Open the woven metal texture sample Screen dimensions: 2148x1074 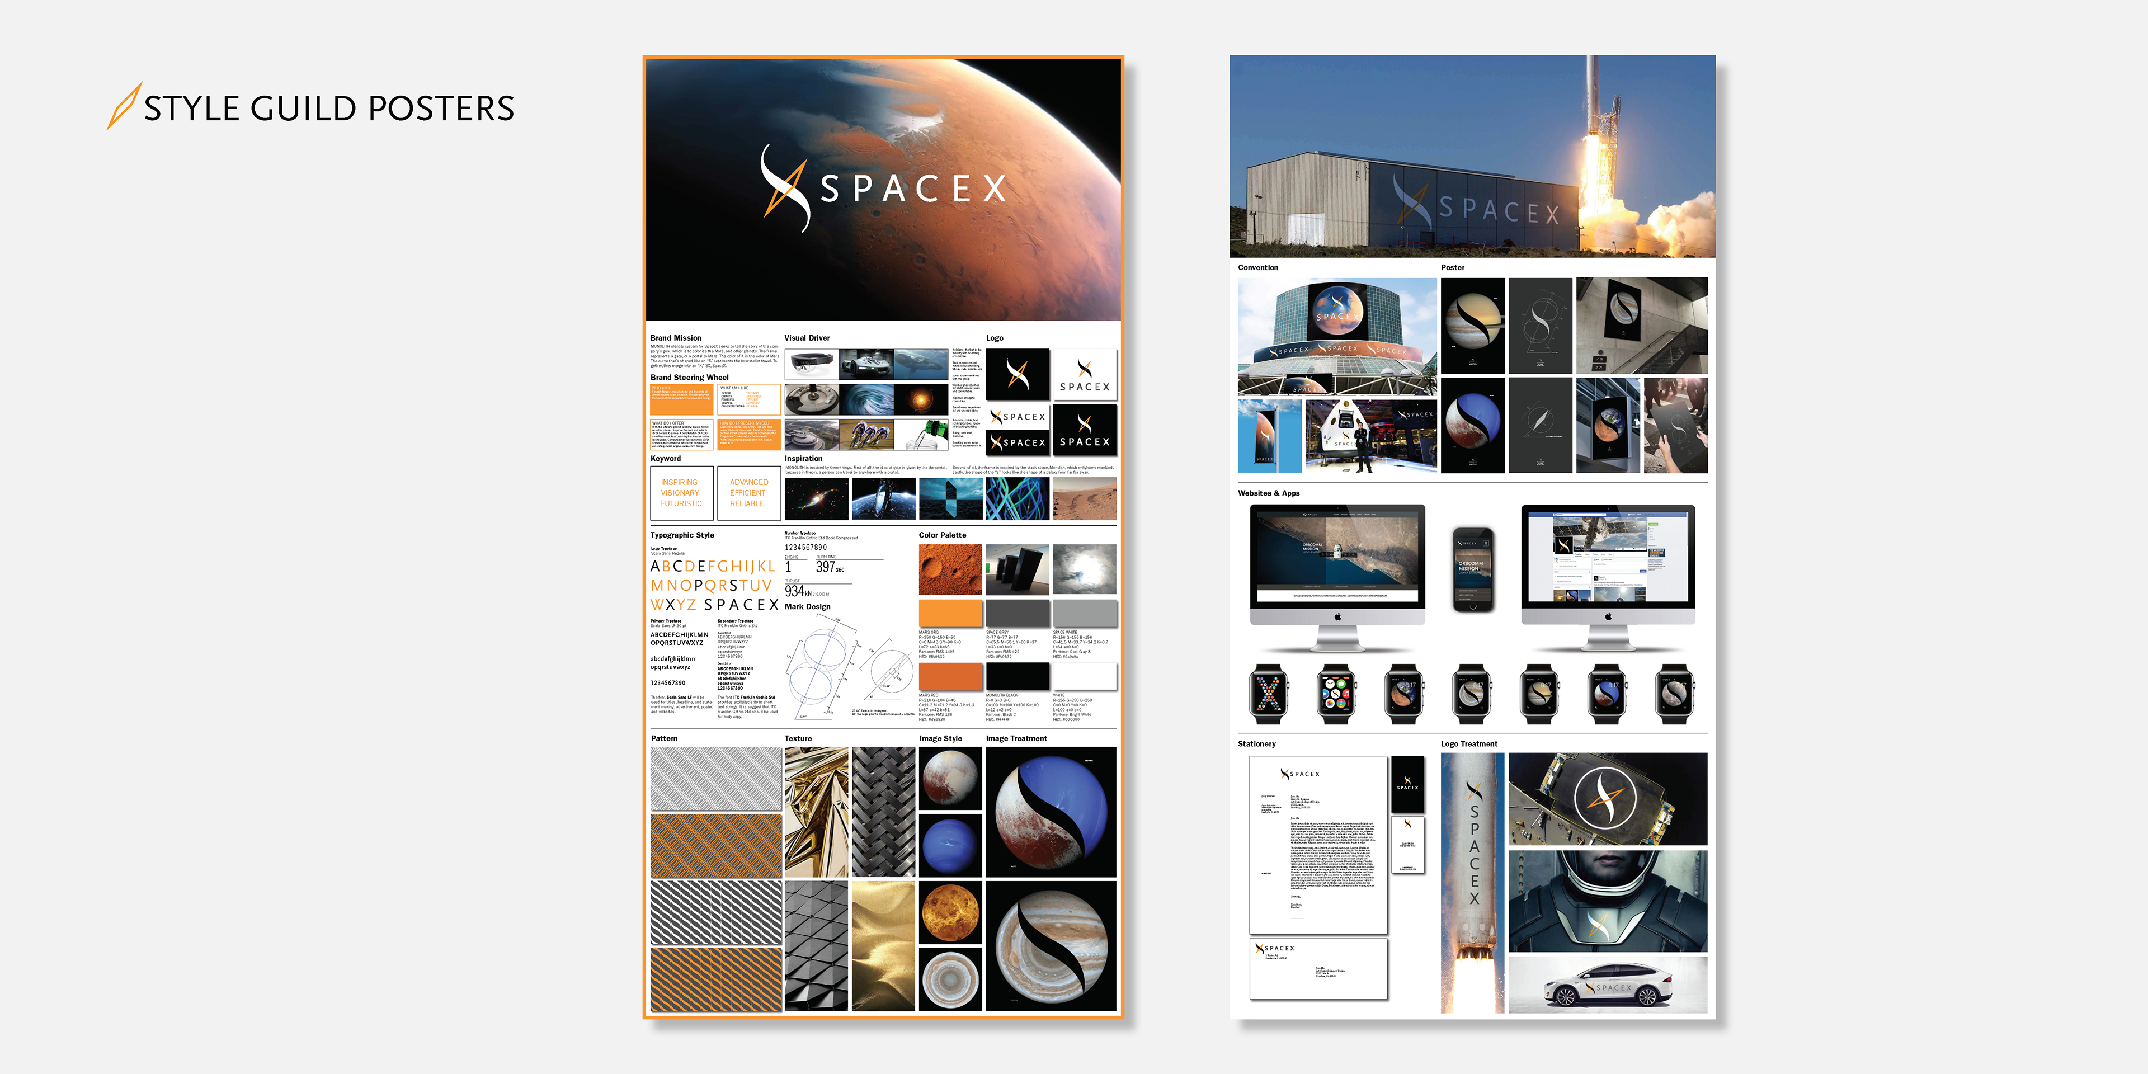click(x=884, y=812)
